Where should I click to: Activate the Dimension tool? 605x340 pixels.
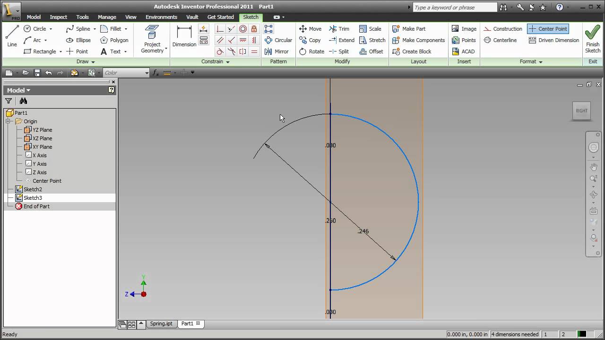click(x=184, y=36)
